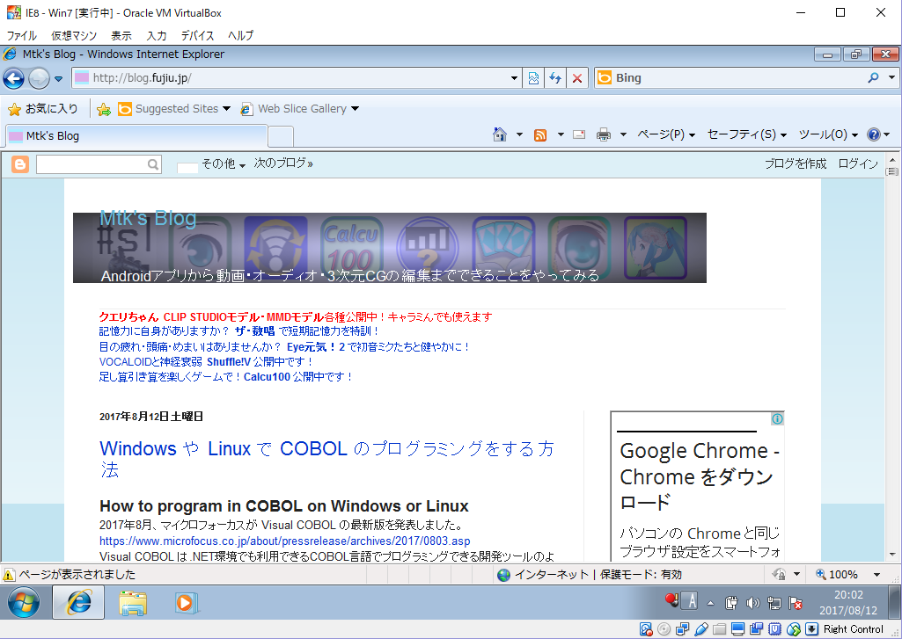This screenshot has height=639, width=902.
Task: Open the ザ・数唱 memory training link
Action: click(x=255, y=331)
